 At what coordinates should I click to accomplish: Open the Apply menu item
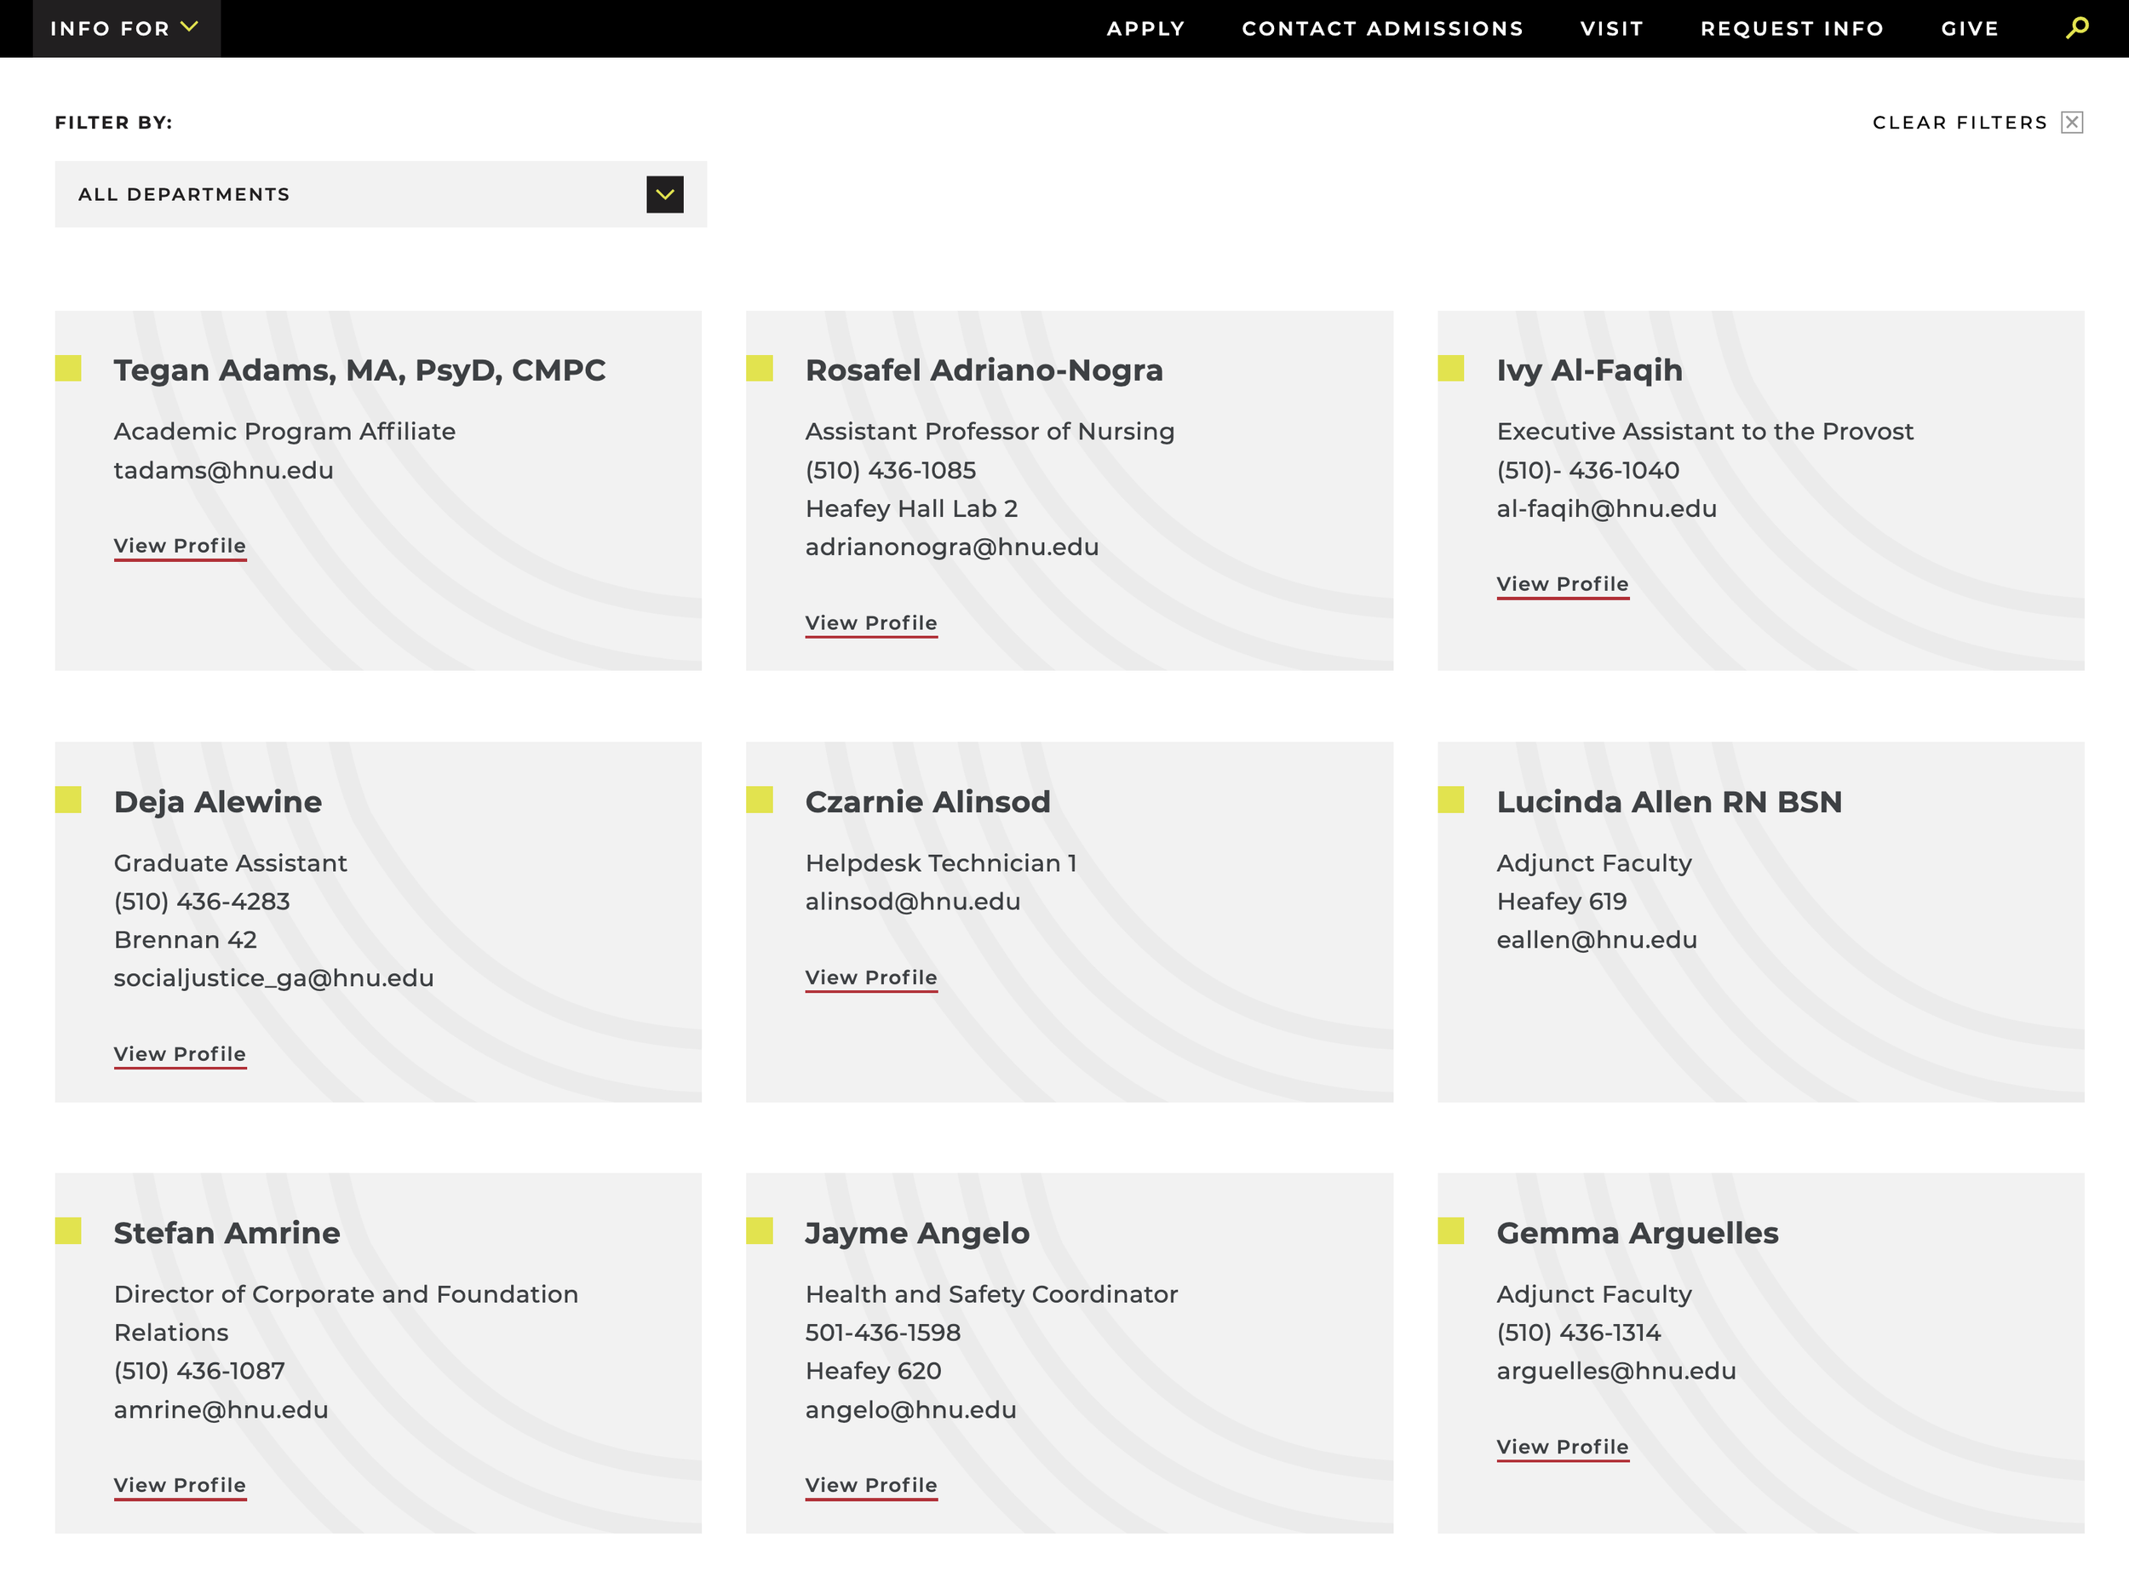[x=1145, y=29]
